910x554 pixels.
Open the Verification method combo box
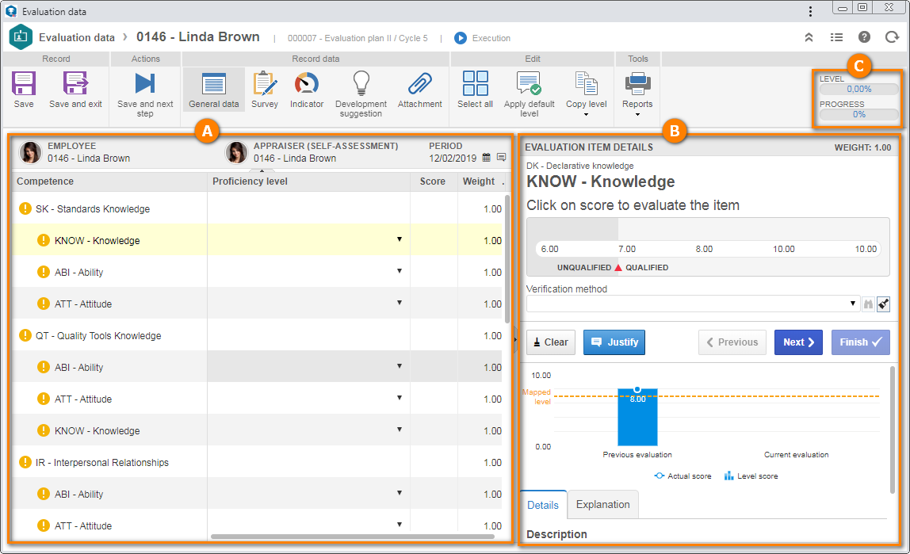692,304
